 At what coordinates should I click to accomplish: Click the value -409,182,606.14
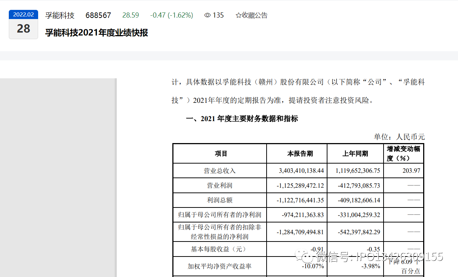tap(359, 200)
